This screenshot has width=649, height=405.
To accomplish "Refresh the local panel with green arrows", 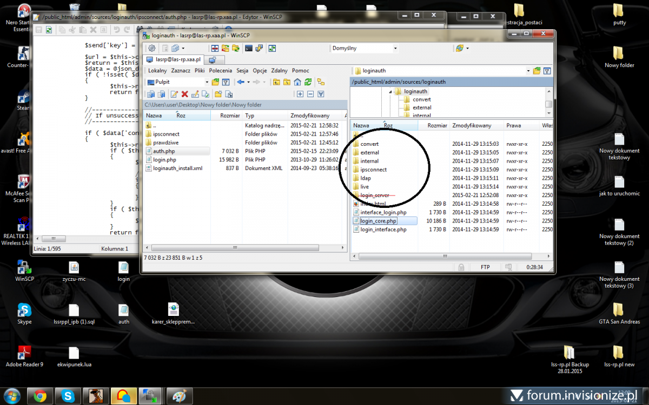I will 308,82.
